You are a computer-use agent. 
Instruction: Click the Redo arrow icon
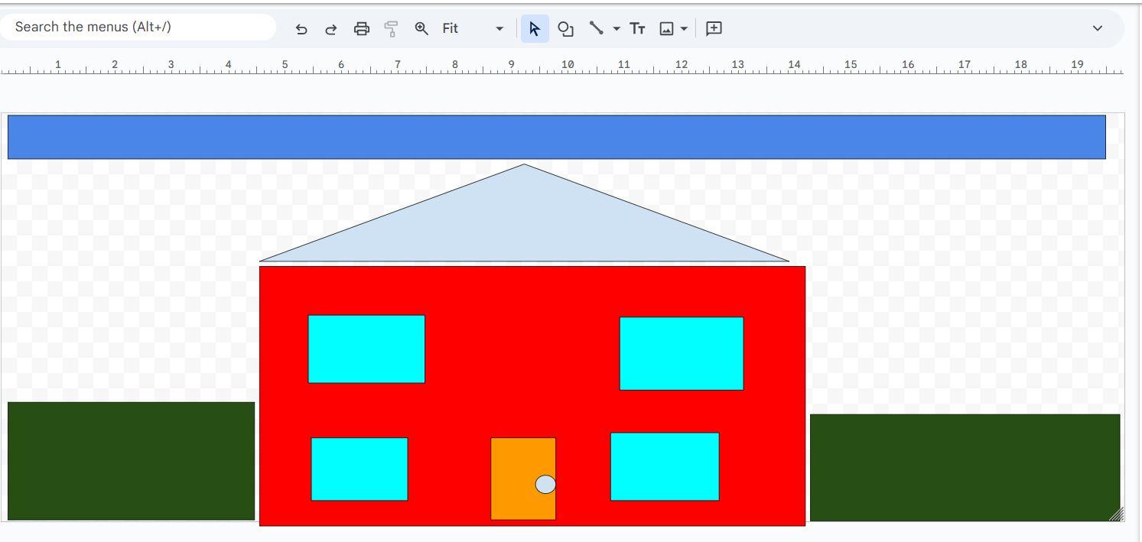coord(331,29)
